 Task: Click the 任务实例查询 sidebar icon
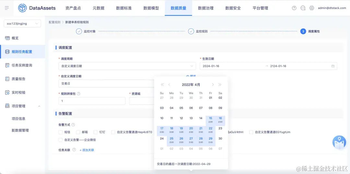pos(7,65)
